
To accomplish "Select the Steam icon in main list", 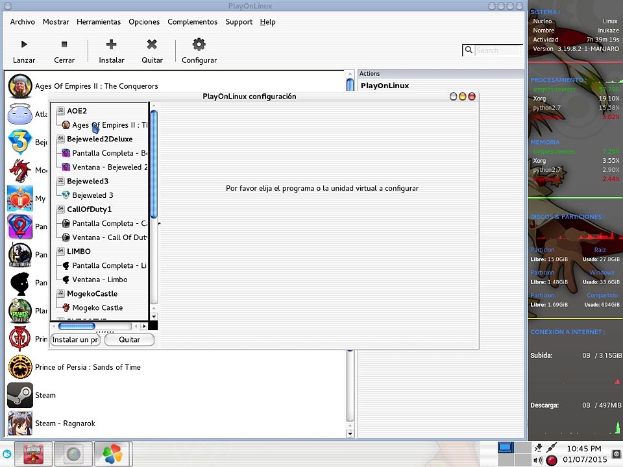I will pos(20,395).
